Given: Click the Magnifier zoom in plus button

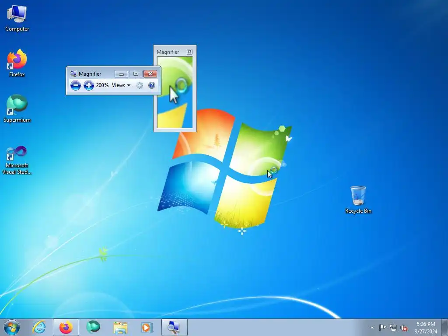Looking at the screenshot, I should point(88,85).
